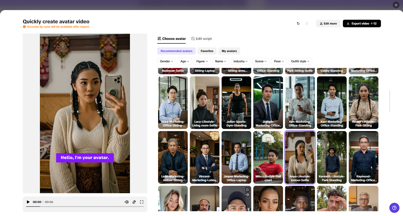
Task: Switch to Choose avatar tab
Action: (172, 39)
